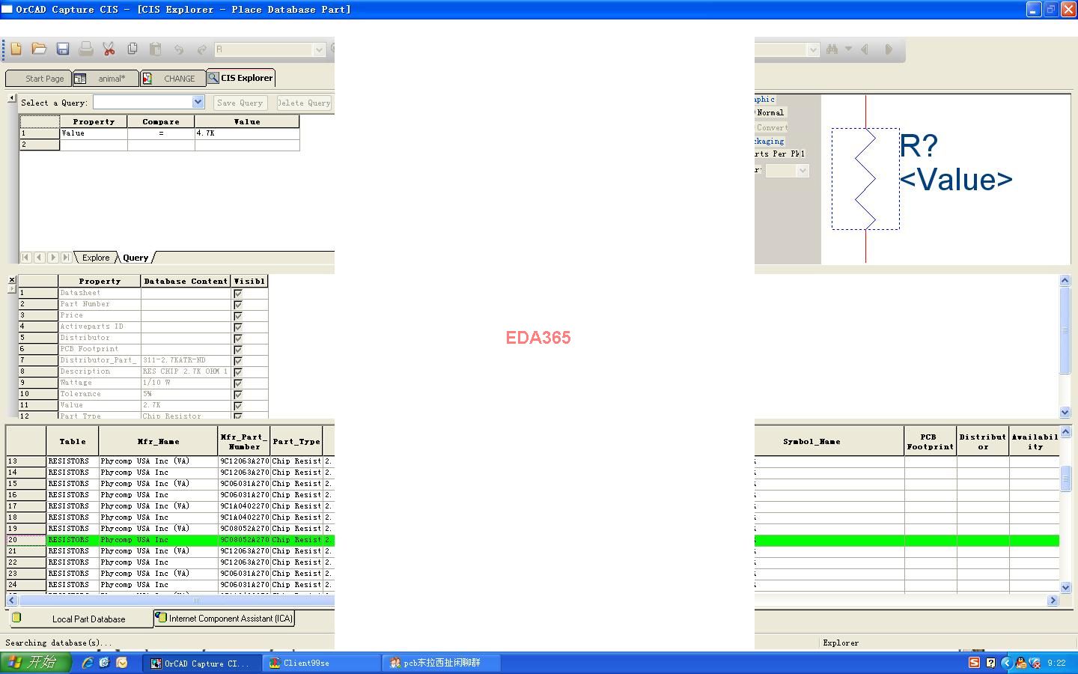Select the CIS Explorer tab
The image size is (1078, 674).
(240, 78)
